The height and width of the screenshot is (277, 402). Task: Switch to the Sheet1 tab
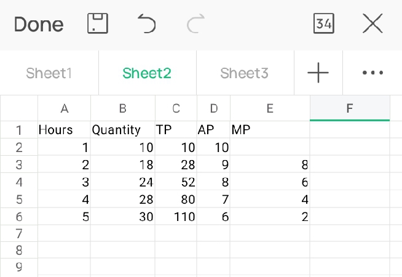tap(49, 73)
